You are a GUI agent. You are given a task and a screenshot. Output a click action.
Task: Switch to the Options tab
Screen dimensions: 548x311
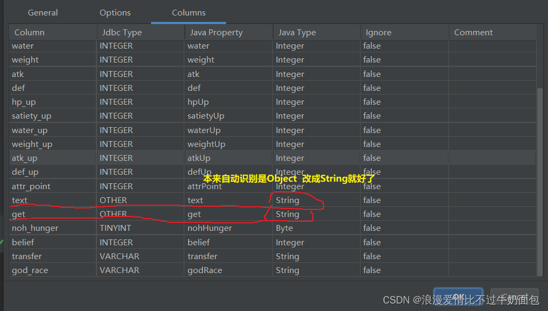[115, 12]
